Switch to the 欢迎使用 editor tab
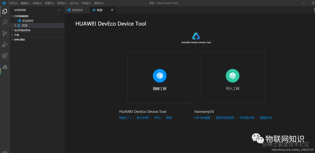Image resolution: width=315 pixels, height=153 pixels. (x=77, y=10)
